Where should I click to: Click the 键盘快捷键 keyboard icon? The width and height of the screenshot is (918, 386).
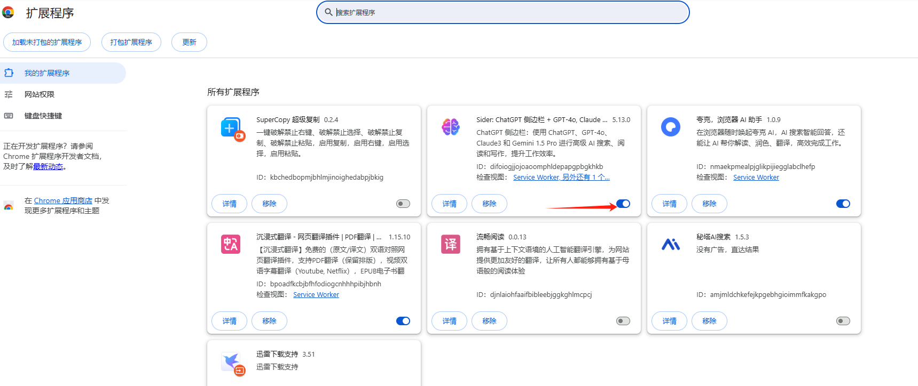coord(9,116)
